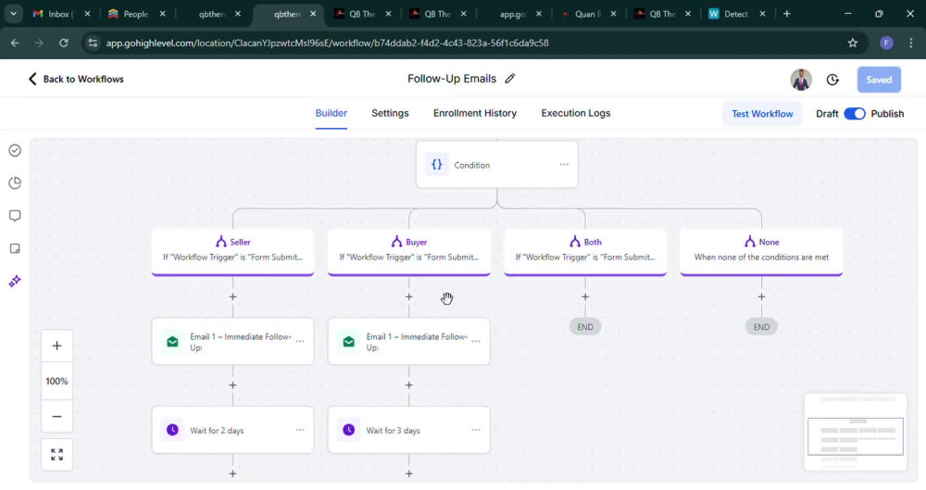The width and height of the screenshot is (926, 490).
Task: Add step after Wait for 3 days
Action: point(408,474)
